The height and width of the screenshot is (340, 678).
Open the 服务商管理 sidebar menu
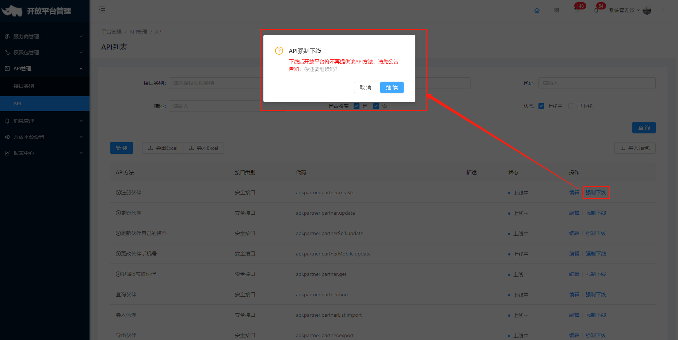pos(45,36)
